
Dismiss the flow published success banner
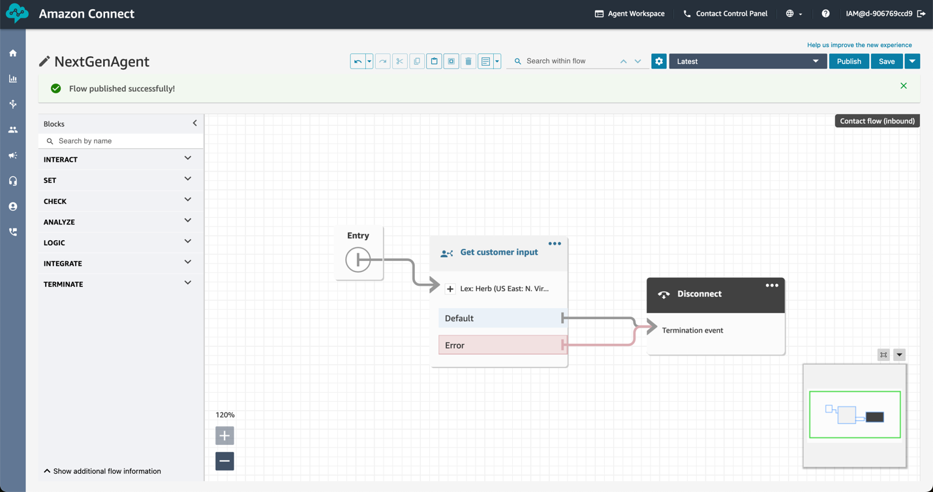(x=904, y=86)
